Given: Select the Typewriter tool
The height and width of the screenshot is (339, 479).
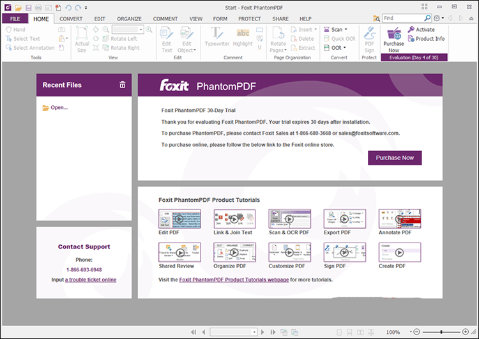Looking at the screenshot, I should (217, 36).
